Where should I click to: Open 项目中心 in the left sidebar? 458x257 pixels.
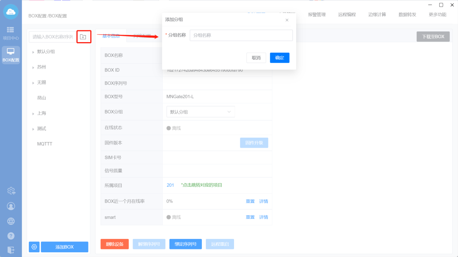(x=11, y=33)
